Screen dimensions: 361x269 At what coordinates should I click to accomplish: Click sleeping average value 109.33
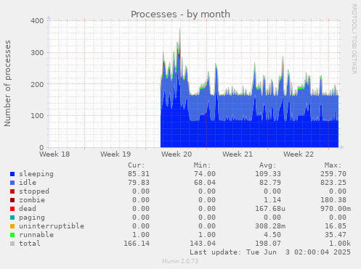pyautogui.click(x=268, y=174)
